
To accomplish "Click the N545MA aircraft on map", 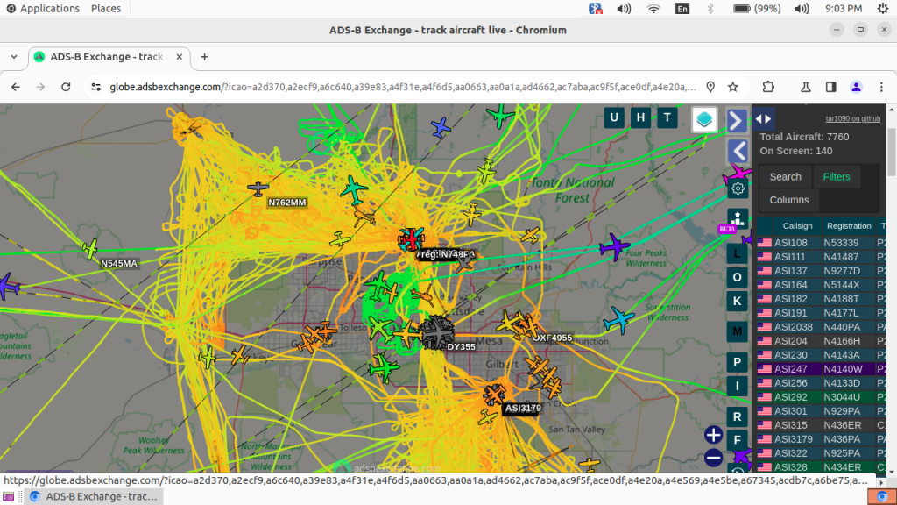I will coord(90,249).
